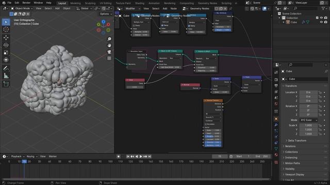Toggle Collection exclude-from-view-layer checkbox
The image size is (330, 185).
pos(317,18)
